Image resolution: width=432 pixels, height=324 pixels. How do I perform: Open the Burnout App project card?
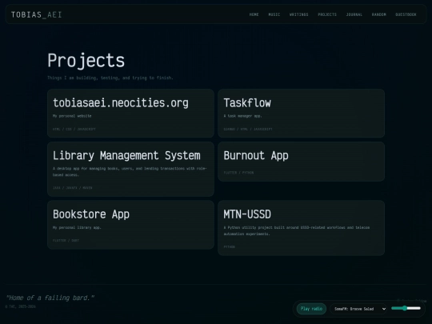pos(301,162)
